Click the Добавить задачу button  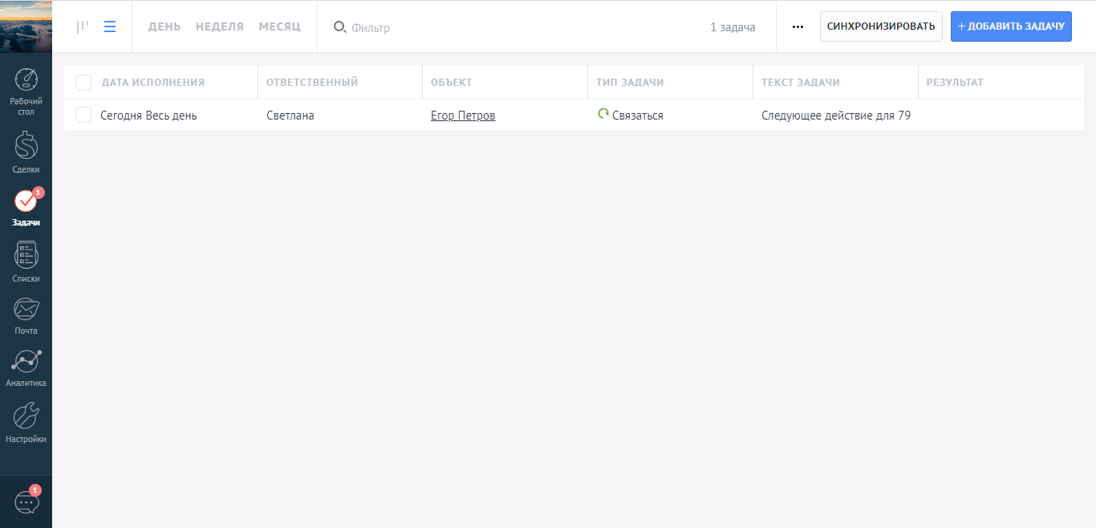[1011, 26]
